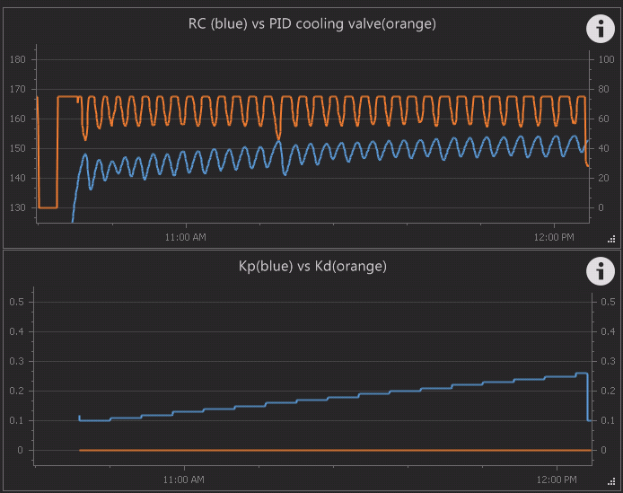Select the title 'Kp(blue) vs Kd(orange)'
The image size is (623, 493).
coord(312,266)
